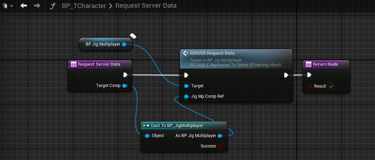Open the bookmarks dropdown menu

[8, 6]
